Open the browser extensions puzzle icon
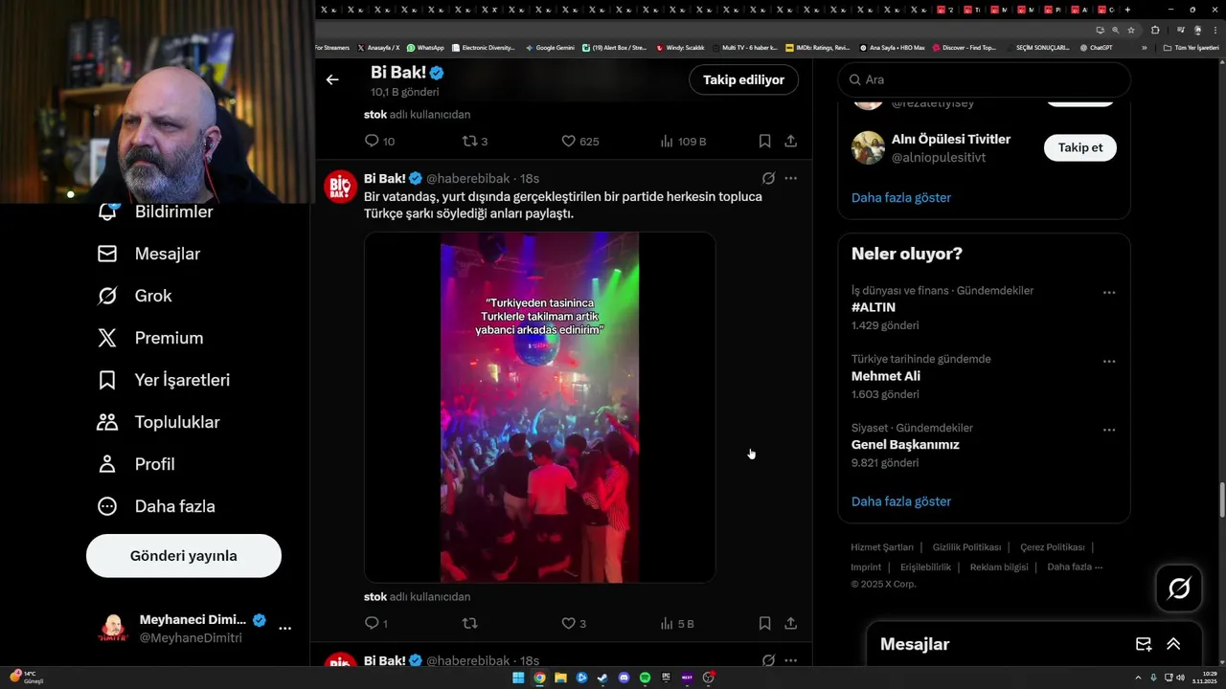1226x689 pixels. pyautogui.click(x=1155, y=30)
